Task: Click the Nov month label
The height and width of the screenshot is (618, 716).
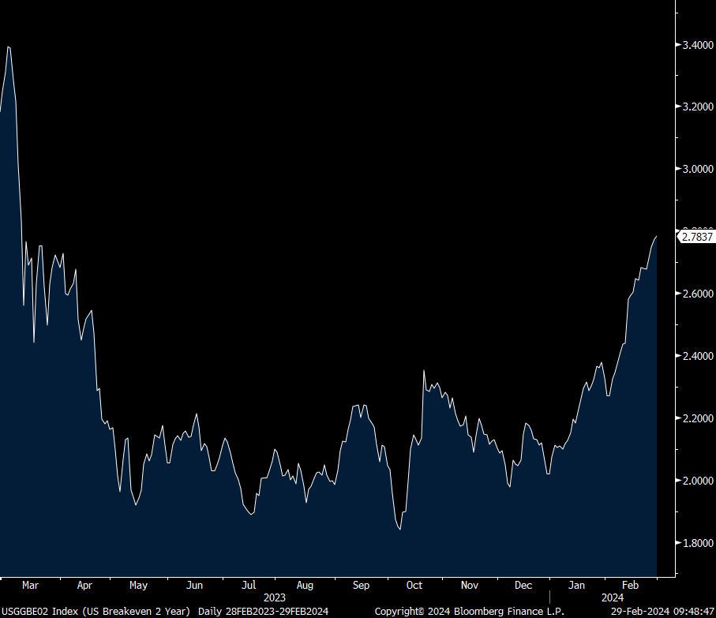Action: 470,585
